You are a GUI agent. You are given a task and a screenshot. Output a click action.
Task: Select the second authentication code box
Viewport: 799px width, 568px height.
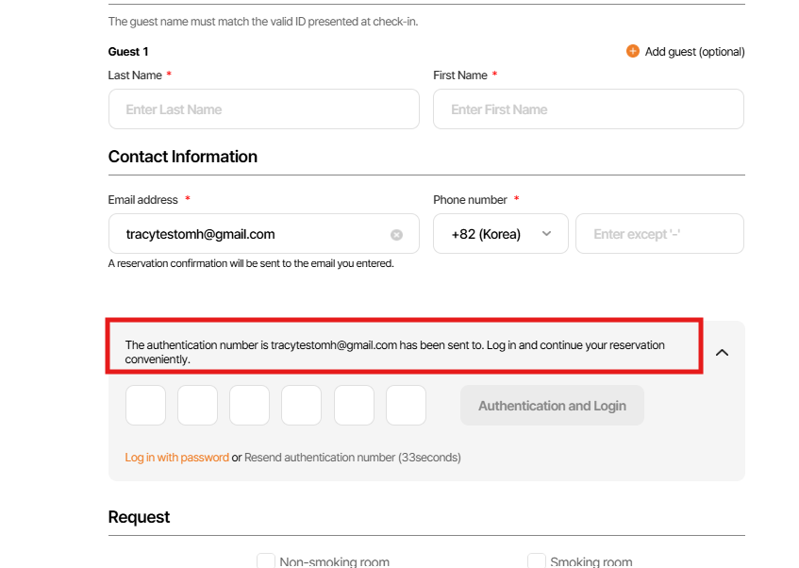point(197,406)
